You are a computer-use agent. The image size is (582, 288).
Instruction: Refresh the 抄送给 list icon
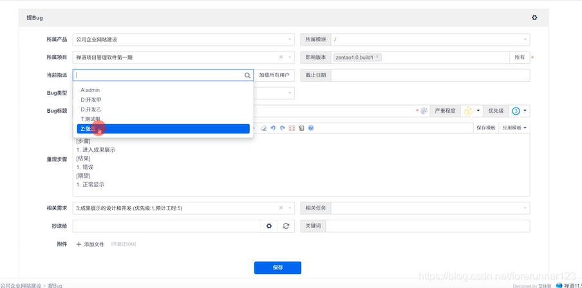tap(286, 226)
